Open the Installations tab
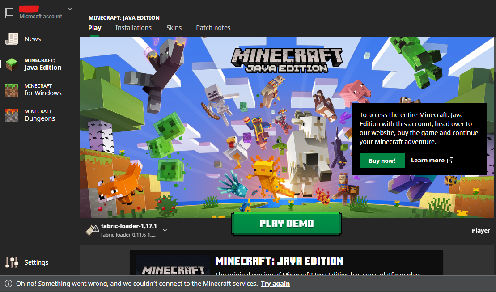The height and width of the screenshot is (292, 496). (133, 28)
